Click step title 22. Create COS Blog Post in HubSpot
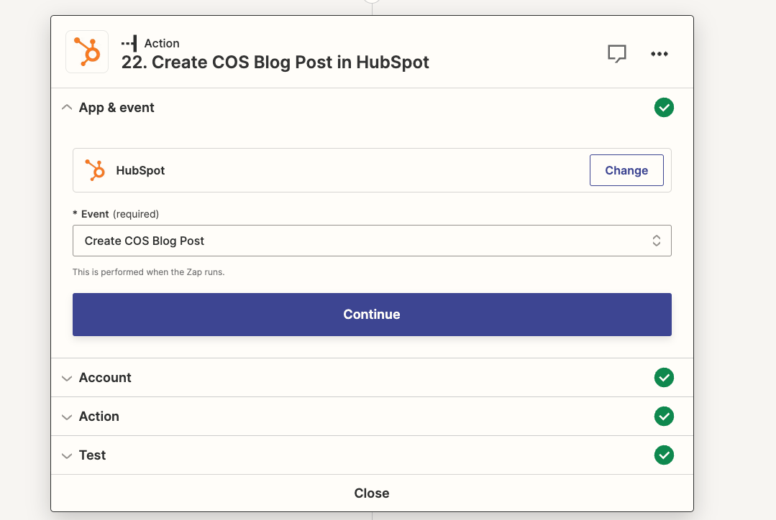 point(275,62)
